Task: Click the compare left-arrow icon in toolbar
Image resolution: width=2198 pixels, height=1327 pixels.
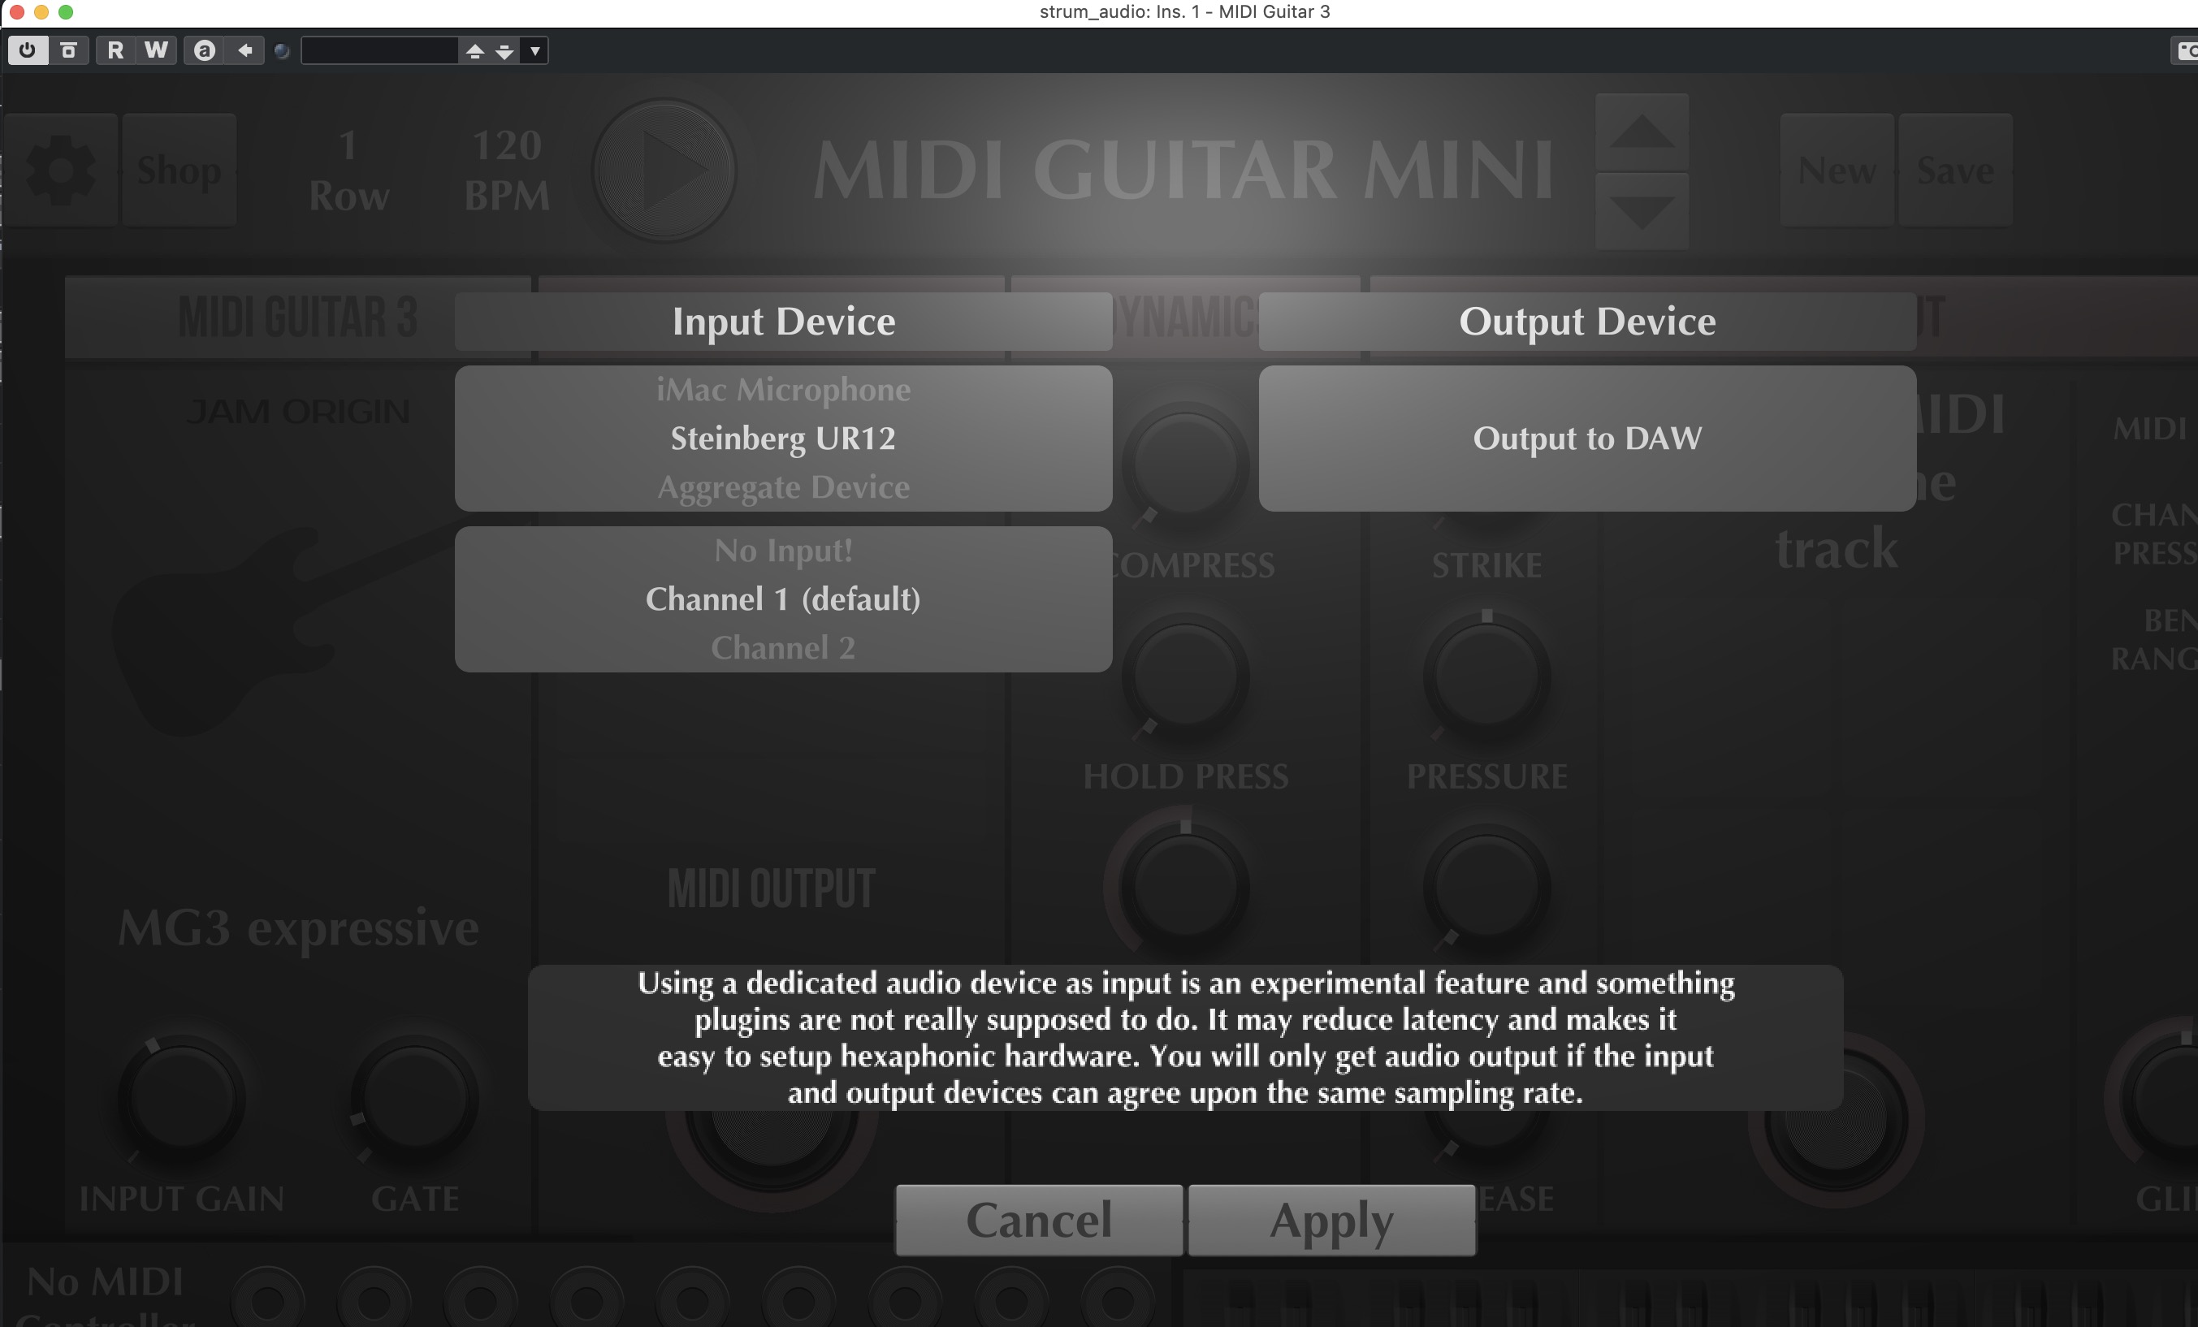Action: (x=244, y=50)
